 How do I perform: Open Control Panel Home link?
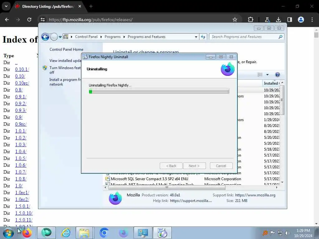(66, 49)
